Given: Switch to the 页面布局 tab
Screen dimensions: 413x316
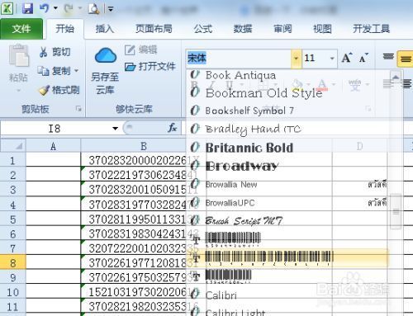Looking at the screenshot, I should pyautogui.click(x=154, y=29).
